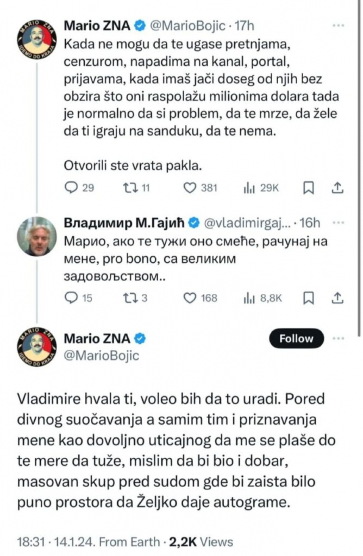This screenshot has width=363, height=556.
Task: Click the repost icon showing 11 reposts
Action: [130, 187]
